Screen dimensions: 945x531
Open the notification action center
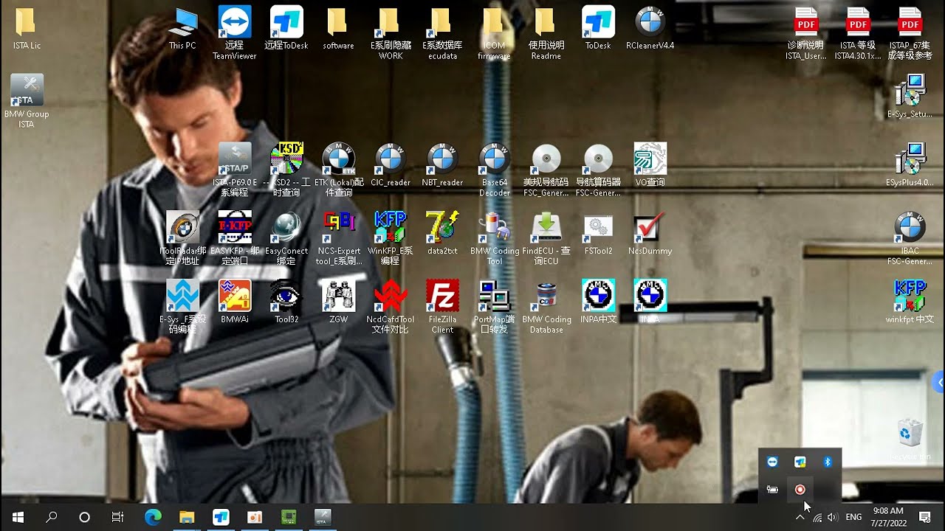point(924,518)
